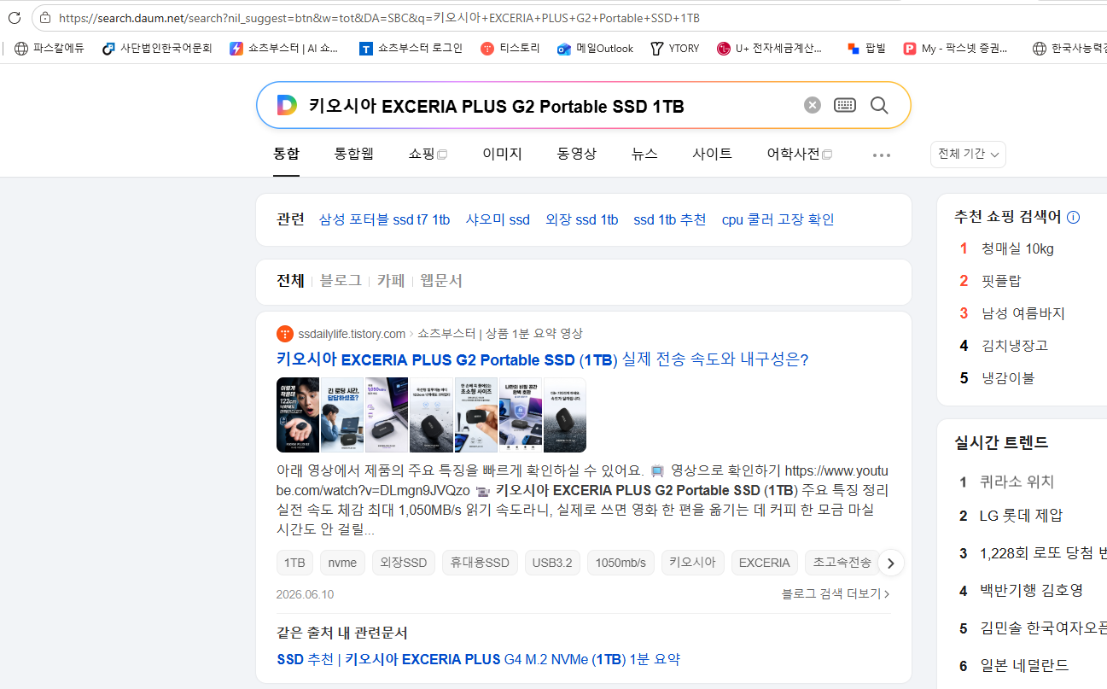Viewport: 1107px width, 689px height.
Task: Switch to the 동영상 tab
Action: coord(577,154)
